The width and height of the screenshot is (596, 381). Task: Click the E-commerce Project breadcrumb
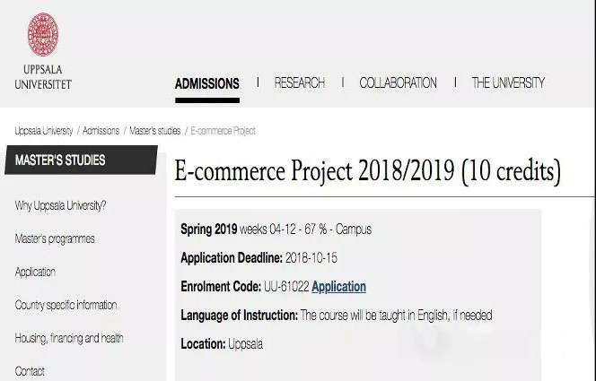223,131
